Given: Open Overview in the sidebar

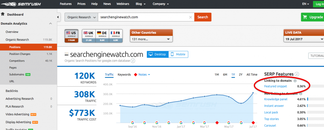Looking at the screenshot, I should click(12, 32).
